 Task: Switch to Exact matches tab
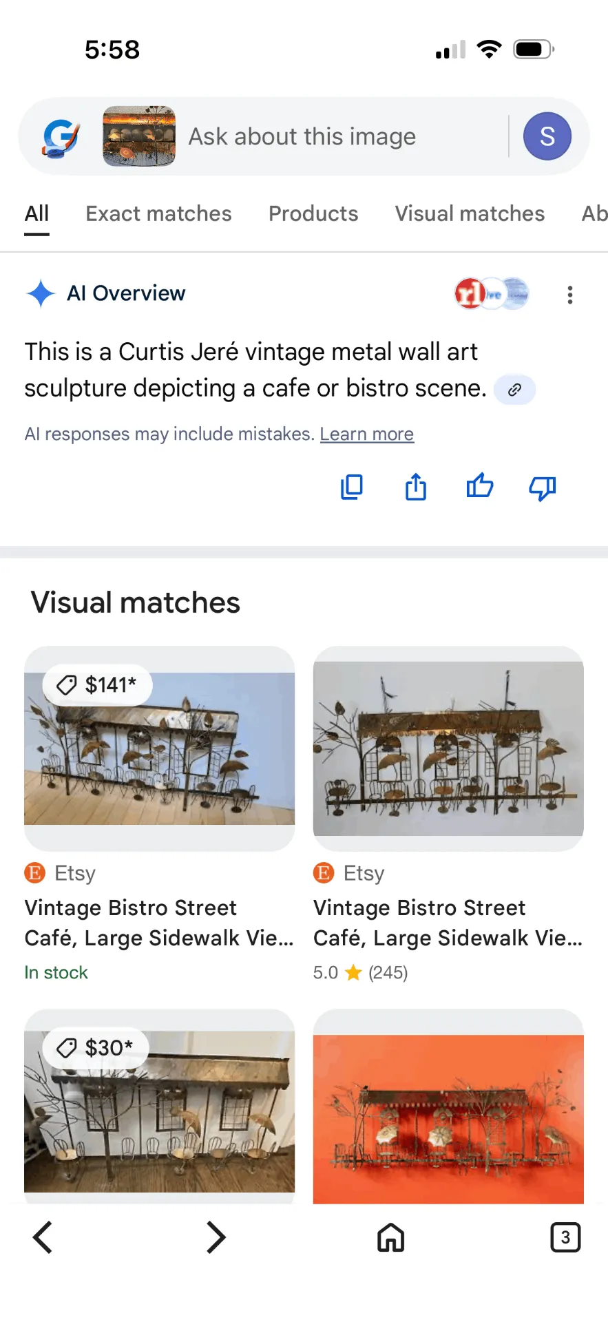click(x=158, y=213)
